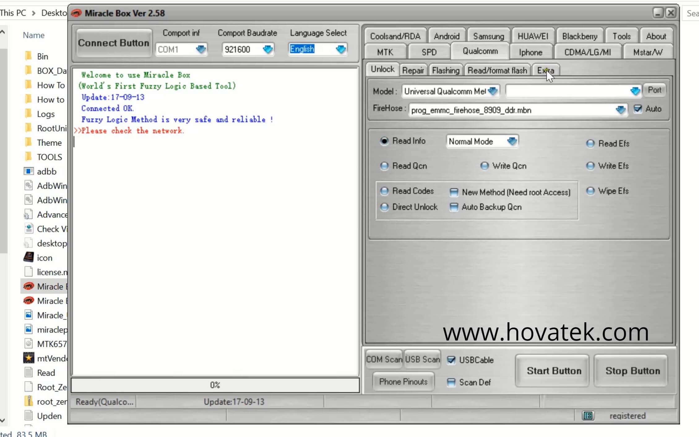Click the Miracle Box title bar logo icon

click(x=76, y=13)
